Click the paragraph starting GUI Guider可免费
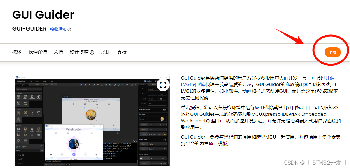Screen dimensions: 350x168 click(261, 140)
